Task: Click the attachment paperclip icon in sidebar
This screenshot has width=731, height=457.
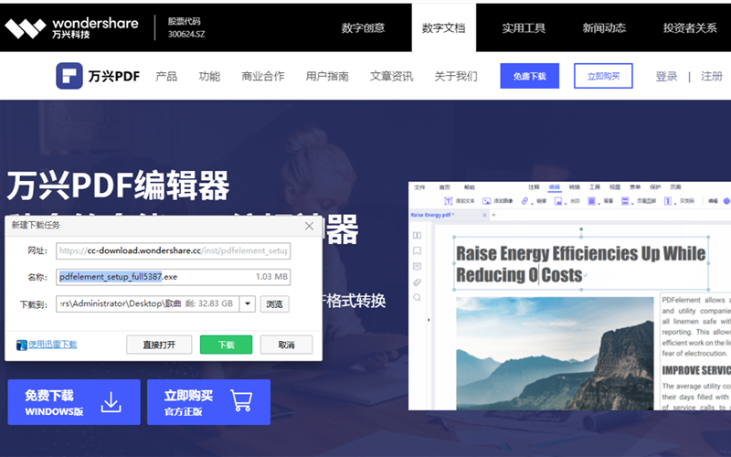Action: (417, 282)
